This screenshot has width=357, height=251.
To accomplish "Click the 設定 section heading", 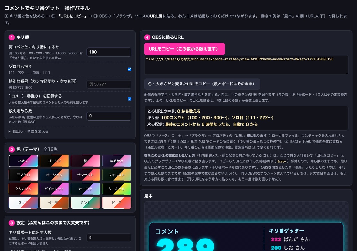I will 53,222.
